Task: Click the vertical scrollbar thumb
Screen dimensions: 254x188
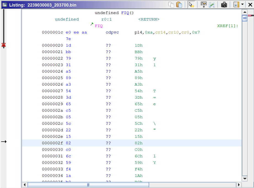Action: (x=245, y=18)
